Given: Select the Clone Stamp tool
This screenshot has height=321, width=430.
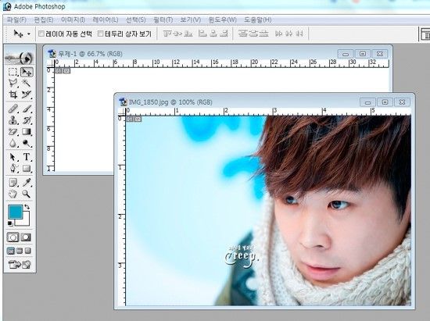Looking at the screenshot, I should tap(13, 120).
